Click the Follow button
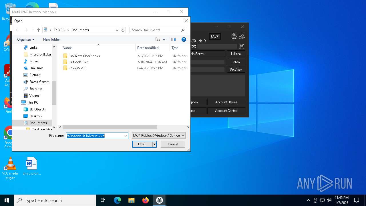The height and width of the screenshot is (206, 366). (x=236, y=62)
